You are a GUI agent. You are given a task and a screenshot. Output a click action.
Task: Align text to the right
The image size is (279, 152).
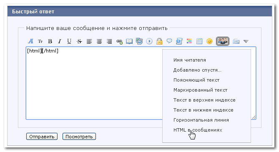pos(109,41)
